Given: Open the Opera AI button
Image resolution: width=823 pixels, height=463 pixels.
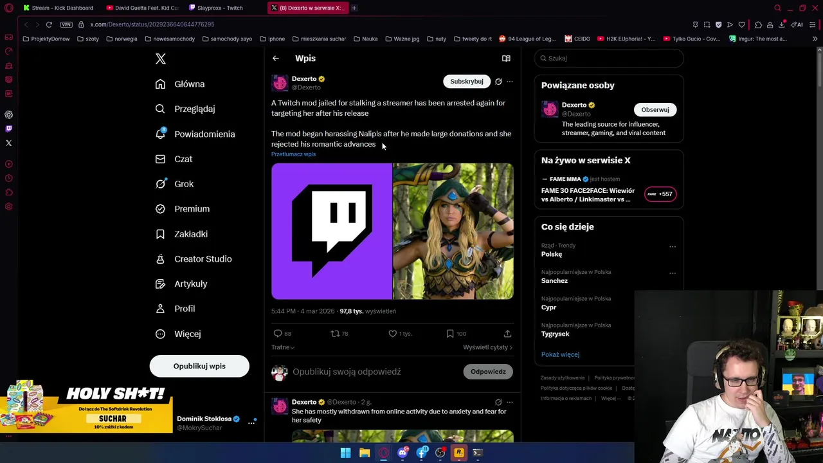Looking at the screenshot, I should [797, 24].
